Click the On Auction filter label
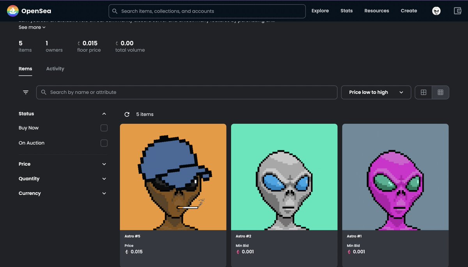Screen dimensions: 468x267 32,143
